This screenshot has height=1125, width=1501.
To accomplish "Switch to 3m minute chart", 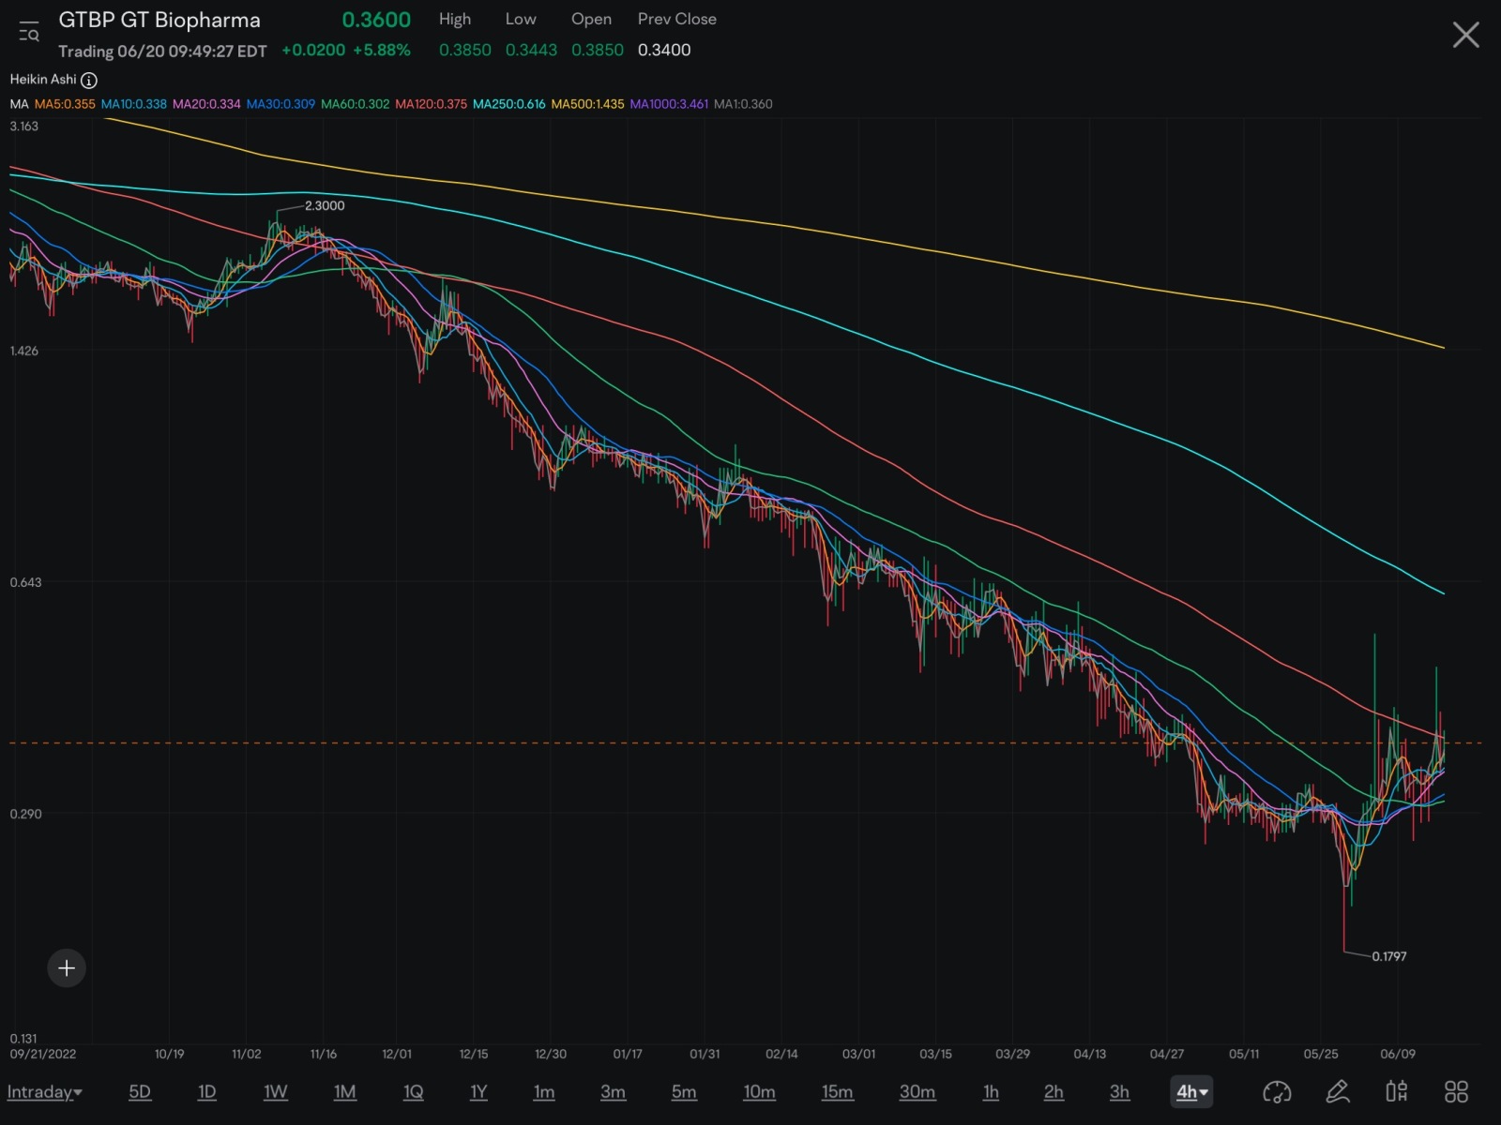I will pyautogui.click(x=614, y=1092).
